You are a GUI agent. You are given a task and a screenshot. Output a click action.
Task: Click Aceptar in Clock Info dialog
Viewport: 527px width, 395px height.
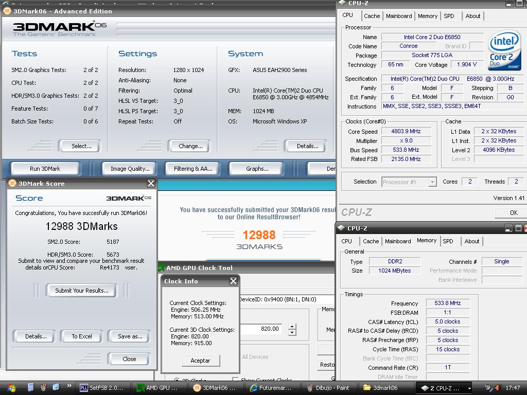click(201, 361)
